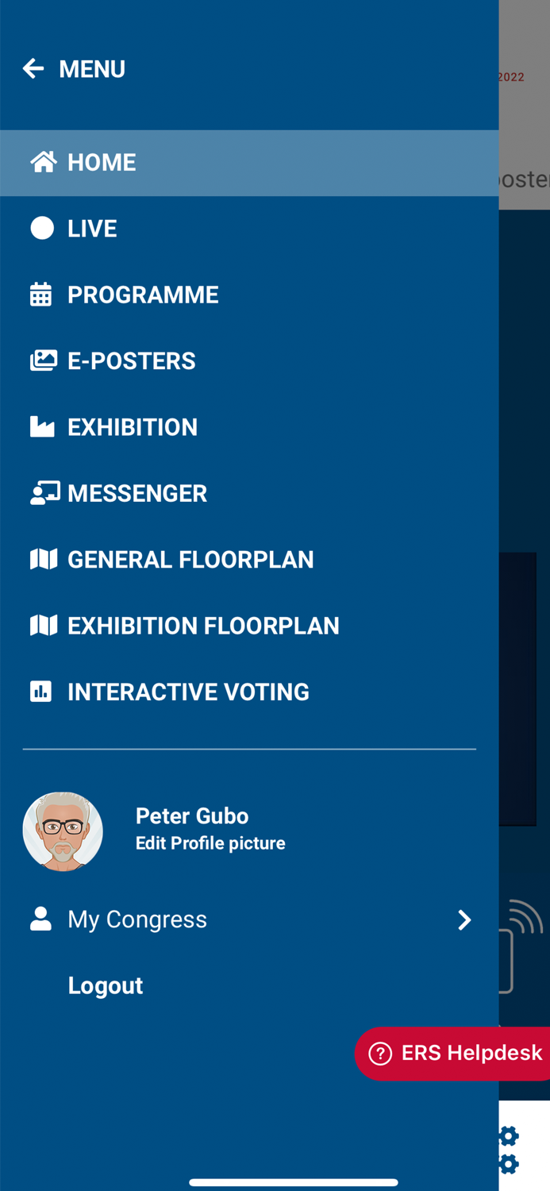Tap Edit Profile picture link

pos(210,843)
